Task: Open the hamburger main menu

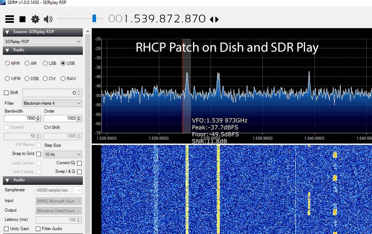Action: (10, 19)
